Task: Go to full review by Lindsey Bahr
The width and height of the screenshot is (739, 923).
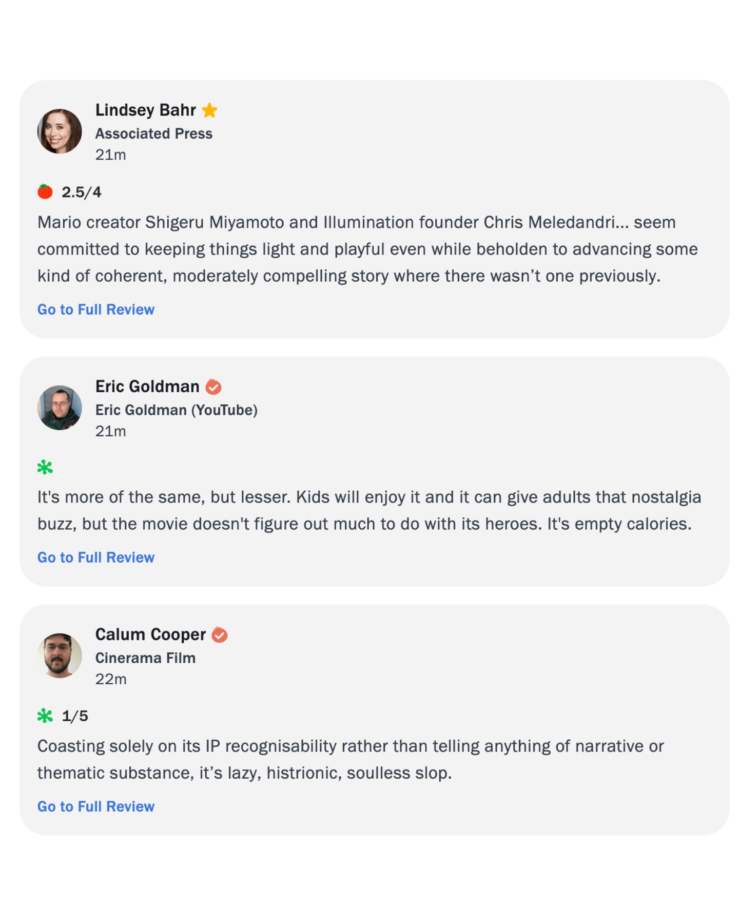Action: click(96, 310)
